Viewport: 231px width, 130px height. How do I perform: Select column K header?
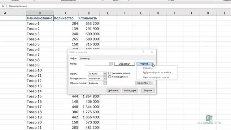click(208, 13)
